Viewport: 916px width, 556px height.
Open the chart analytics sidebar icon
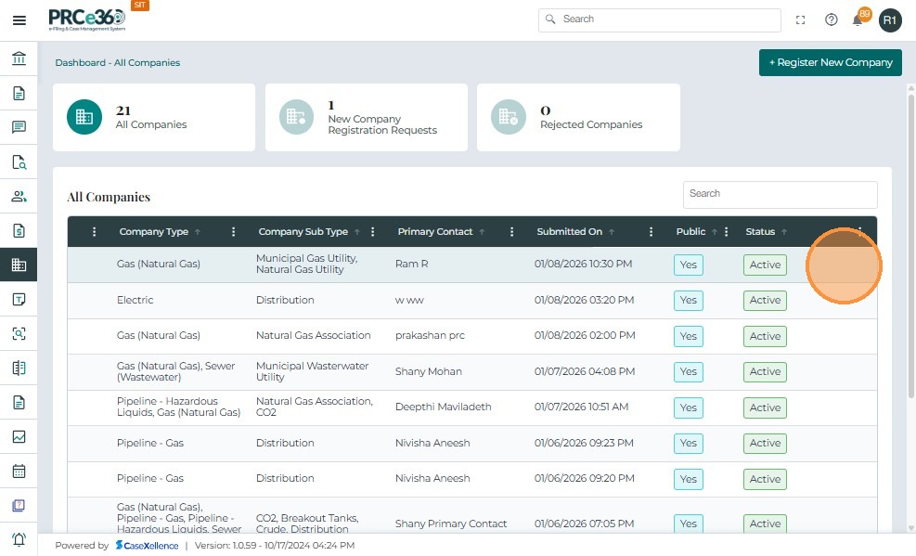19,436
